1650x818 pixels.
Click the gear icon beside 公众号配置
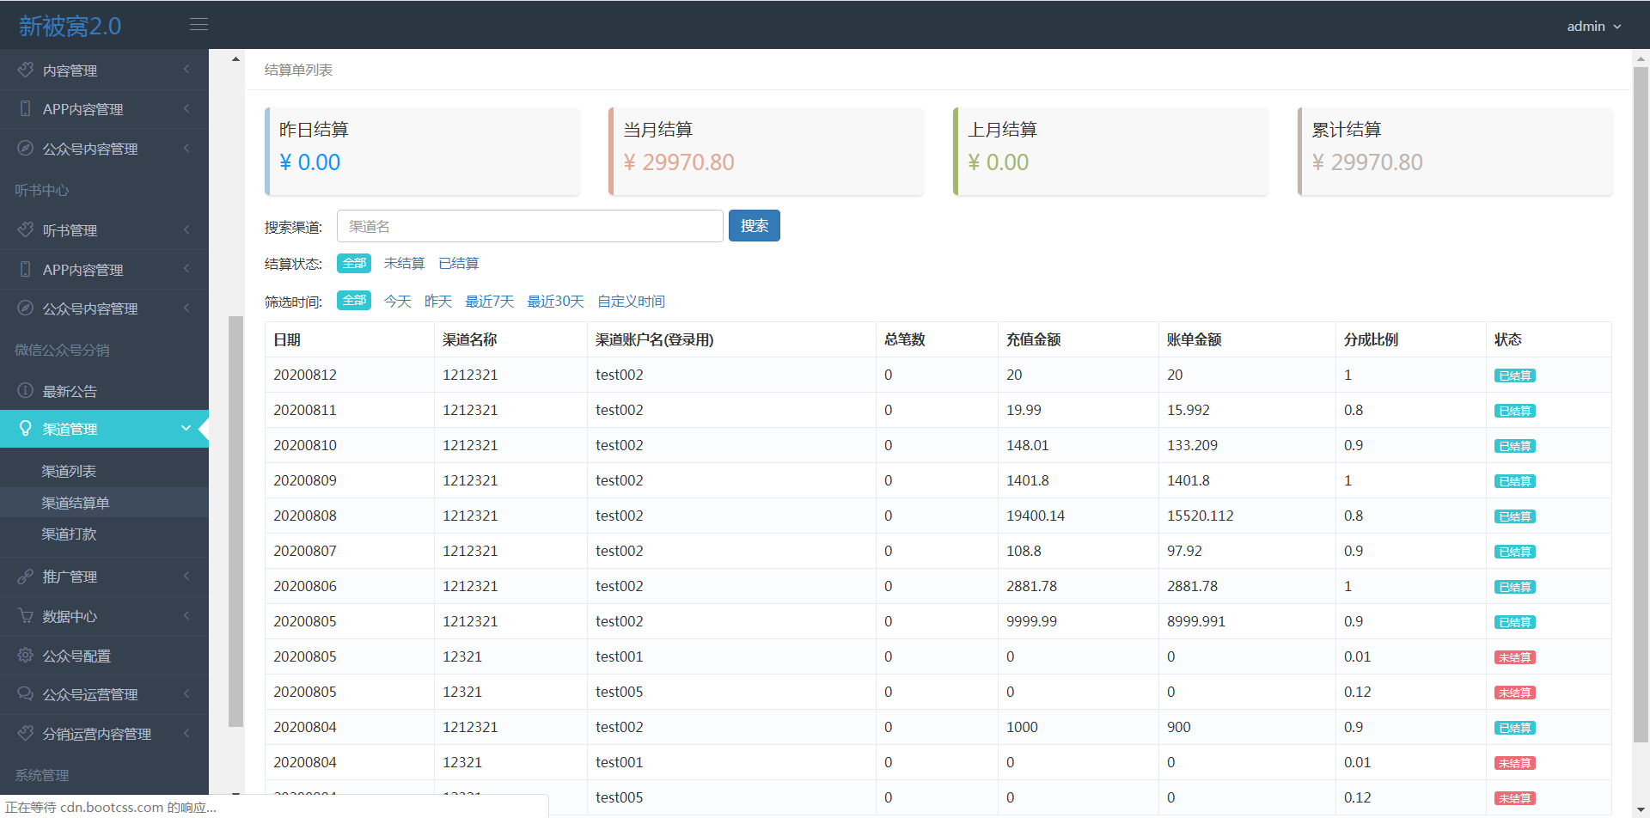[26, 656]
